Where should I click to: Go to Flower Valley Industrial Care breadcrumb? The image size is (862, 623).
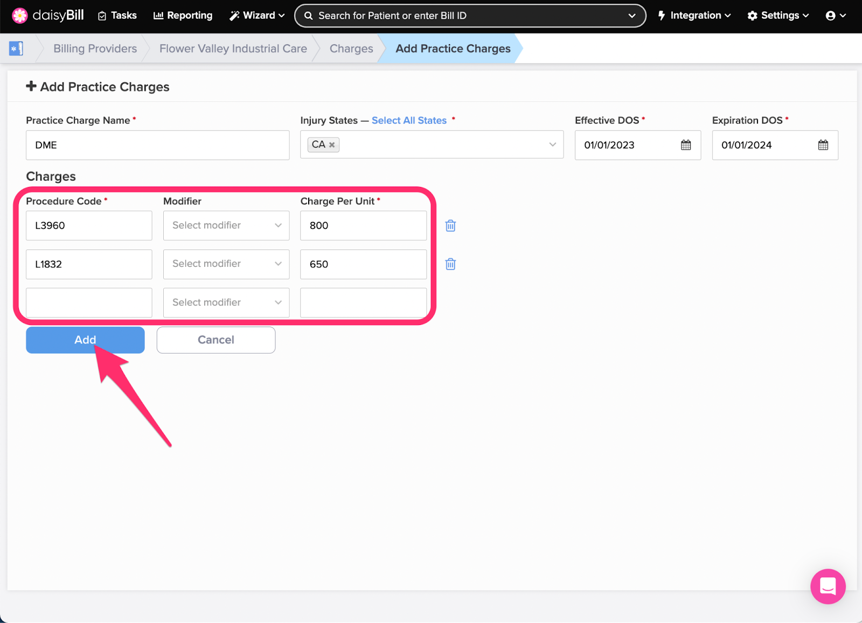[x=233, y=49]
